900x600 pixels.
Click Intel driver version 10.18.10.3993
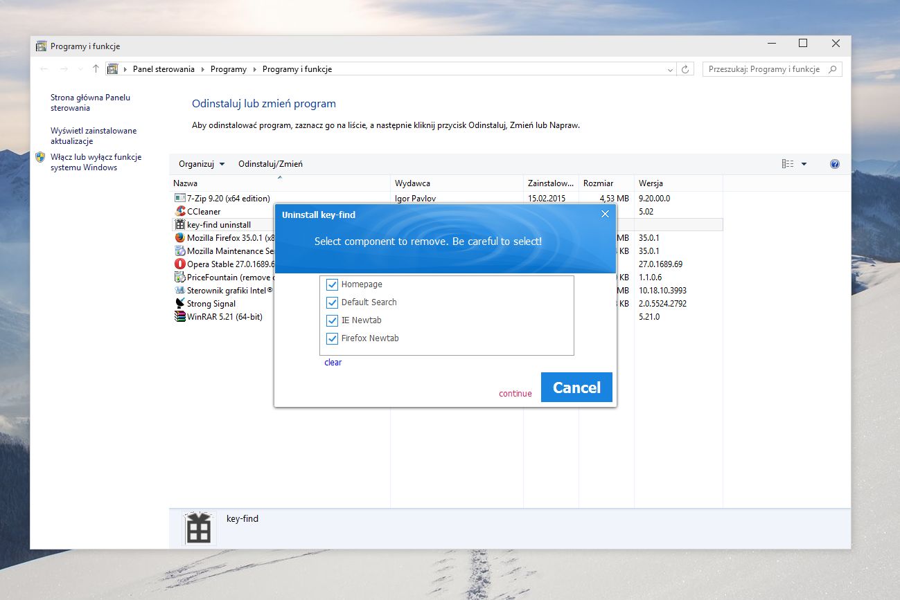[662, 291]
